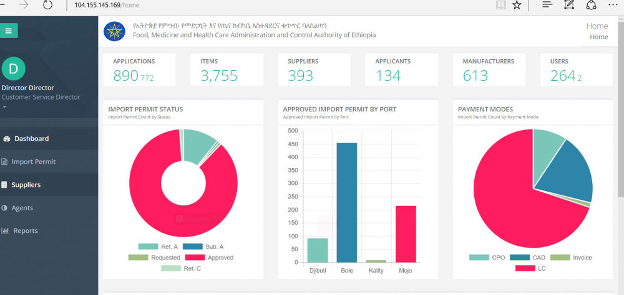This screenshot has width=624, height=295.
Task: Expand user dropdown caret under Customer Service Director
Action: coord(4,107)
